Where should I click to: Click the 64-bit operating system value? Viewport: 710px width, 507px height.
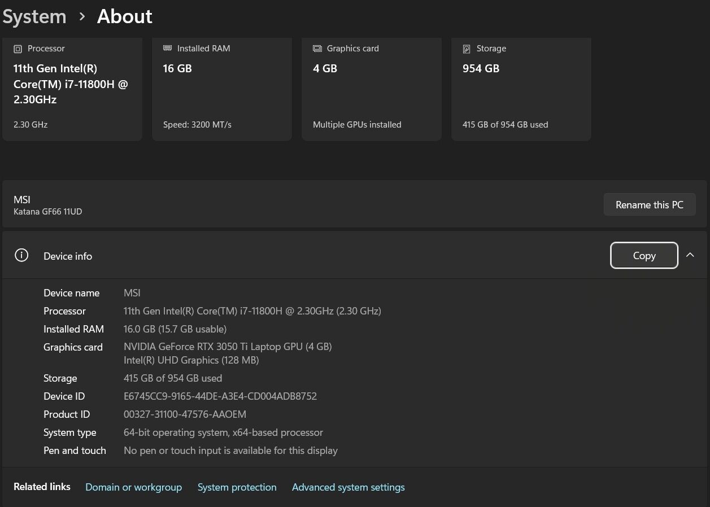point(223,432)
